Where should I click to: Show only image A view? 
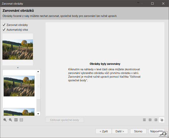(150, 120)
